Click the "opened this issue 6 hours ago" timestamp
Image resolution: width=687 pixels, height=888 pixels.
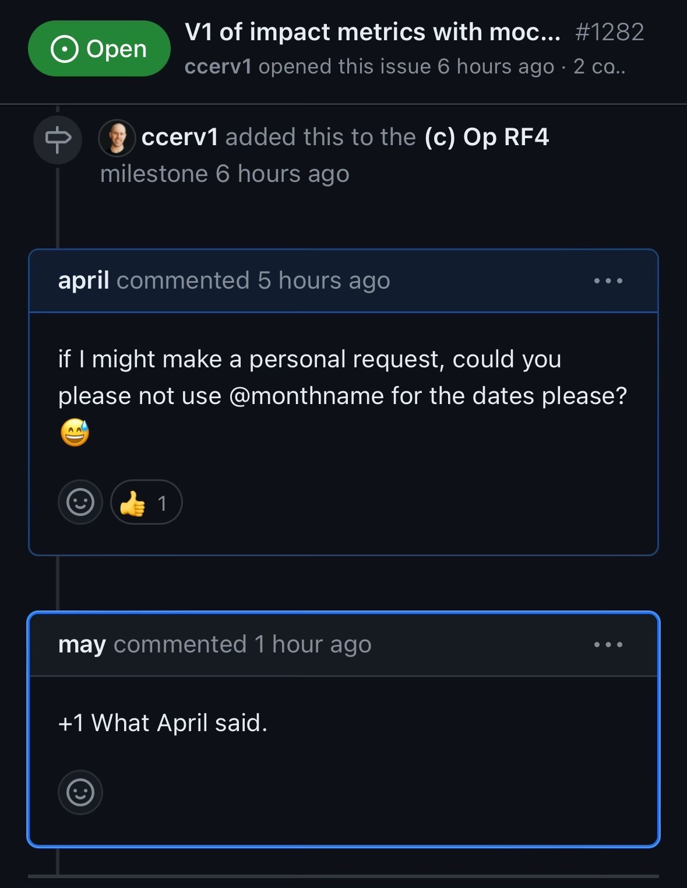[x=495, y=66]
